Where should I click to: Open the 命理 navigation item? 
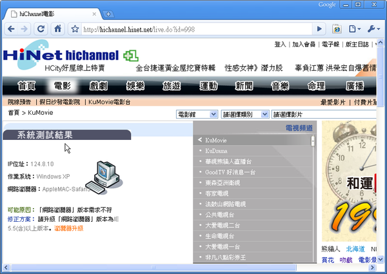click(x=317, y=86)
